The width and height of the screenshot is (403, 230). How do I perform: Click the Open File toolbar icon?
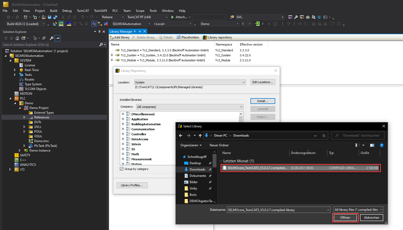pos(44,17)
